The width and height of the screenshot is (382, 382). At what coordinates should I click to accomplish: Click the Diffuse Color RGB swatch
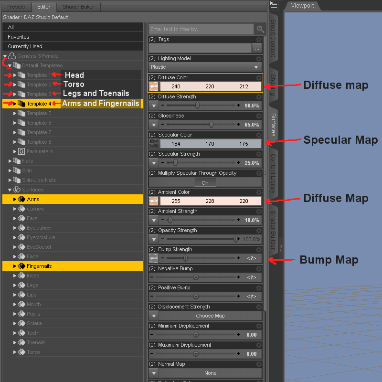[211, 86]
